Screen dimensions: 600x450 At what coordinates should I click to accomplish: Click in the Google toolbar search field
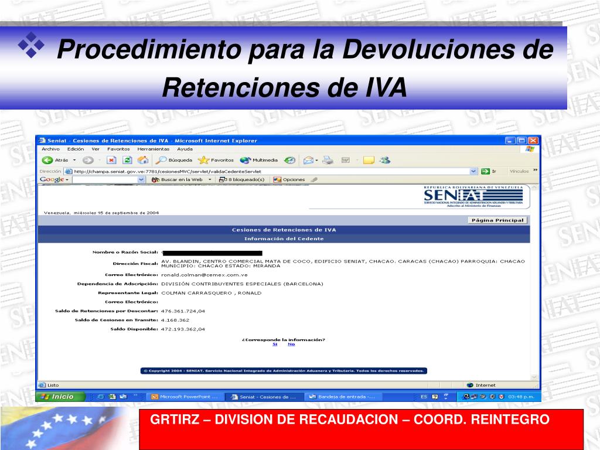[x=105, y=179]
